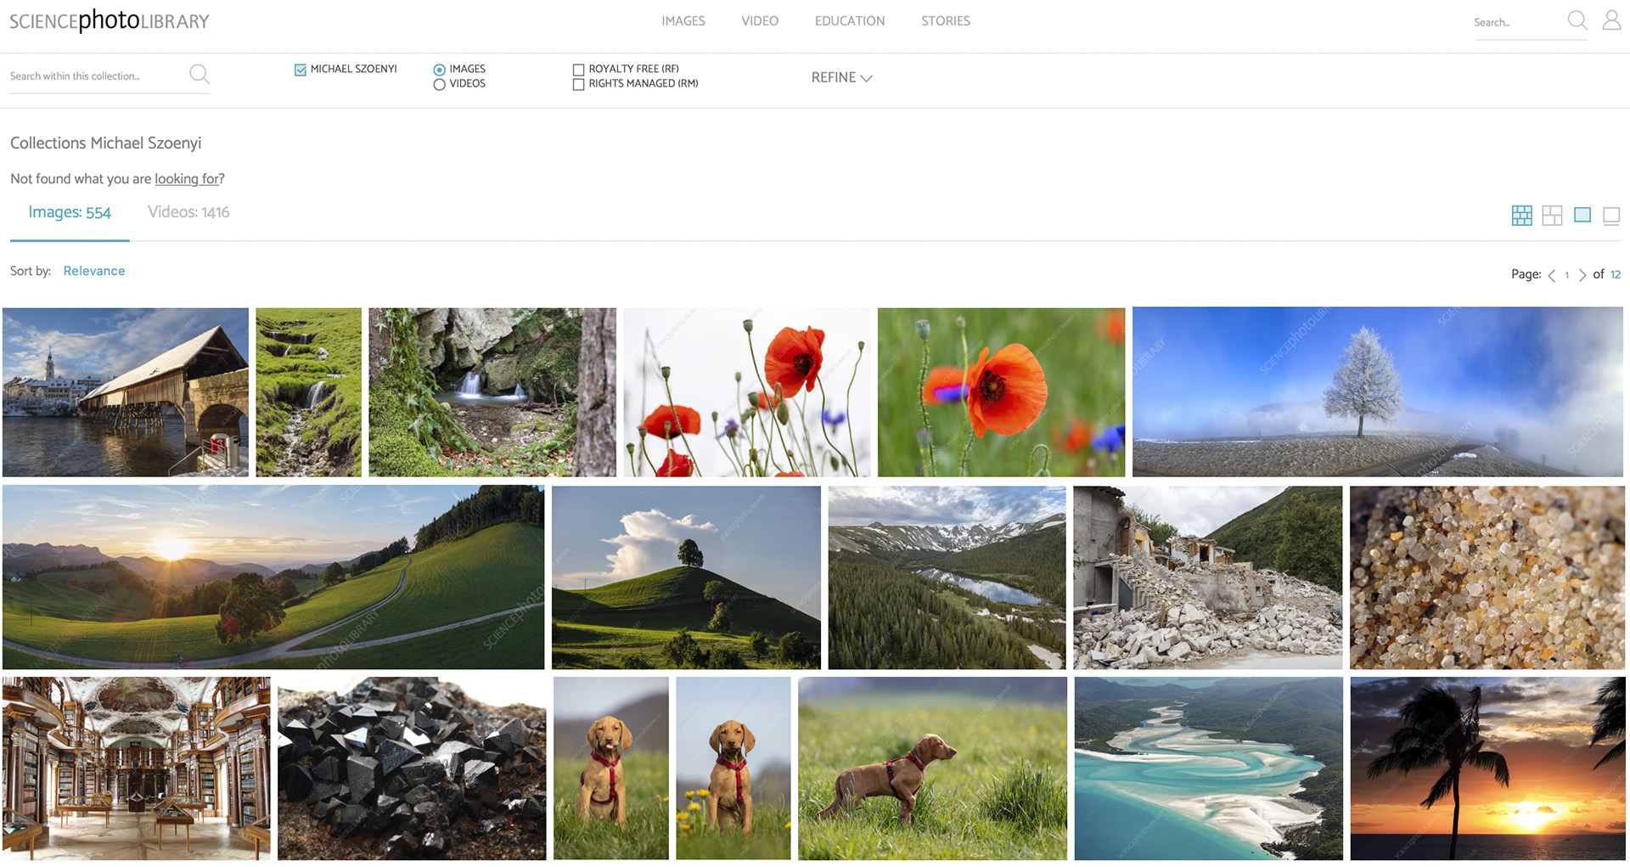This screenshot has height=867, width=1630.
Task: Go to the next results page arrow
Action: (x=1582, y=275)
